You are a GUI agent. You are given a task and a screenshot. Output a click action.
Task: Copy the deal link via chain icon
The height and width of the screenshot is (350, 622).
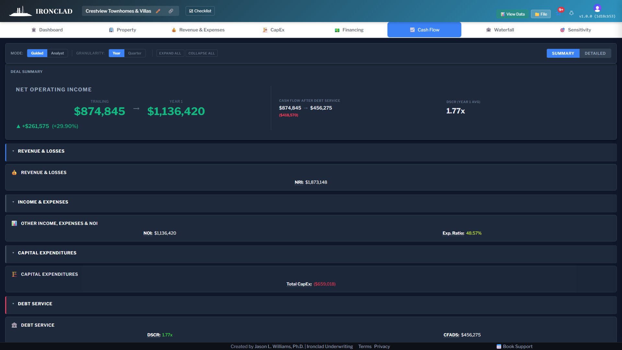click(171, 11)
